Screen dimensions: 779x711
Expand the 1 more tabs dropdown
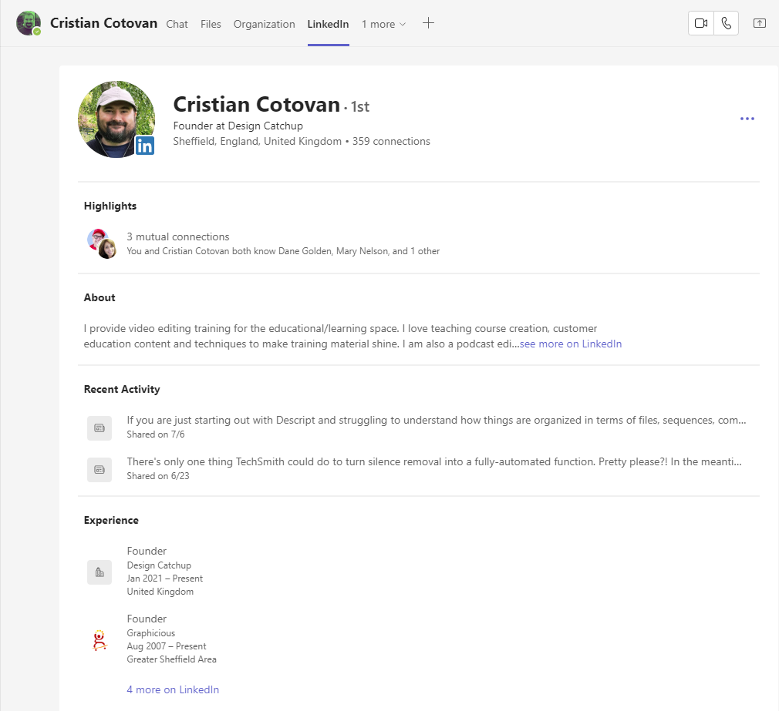coord(383,24)
